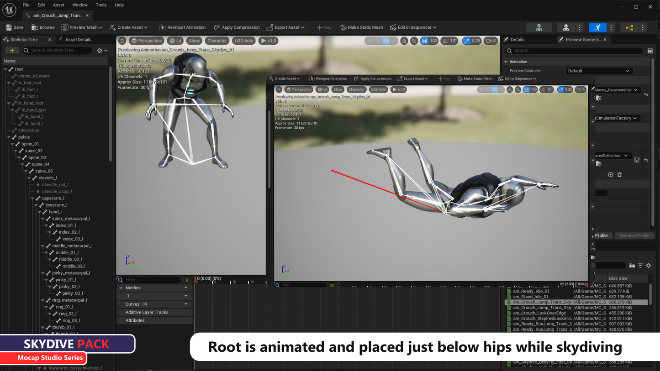660x371 pixels.
Task: Switch to the Skeletal Mesh editor icon
Action: pyautogui.click(x=566, y=28)
